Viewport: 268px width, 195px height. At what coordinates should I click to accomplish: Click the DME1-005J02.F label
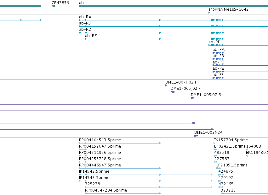click(185, 89)
